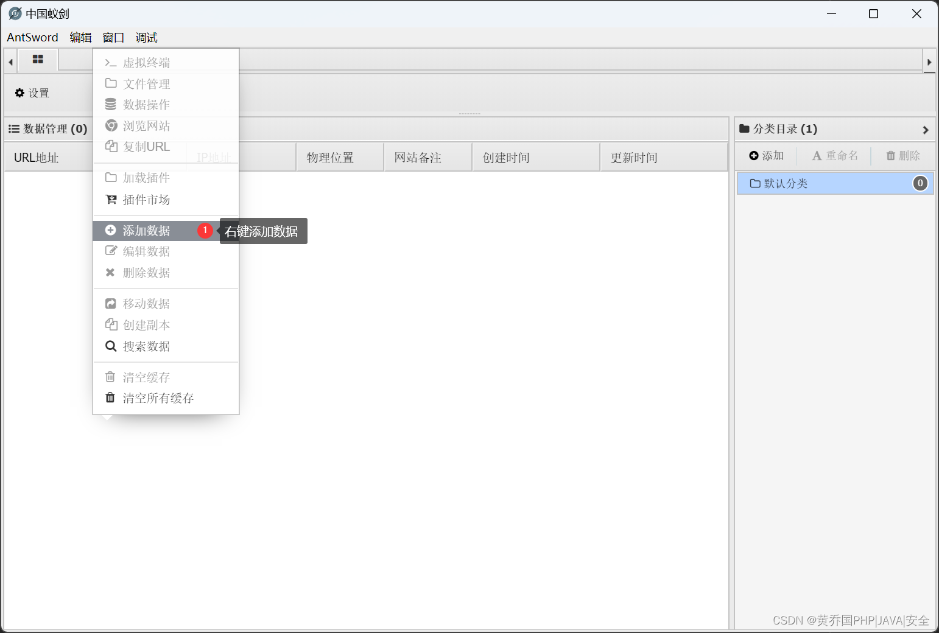Click the 添加 category button text
This screenshot has width=939, height=633.
tap(773, 156)
